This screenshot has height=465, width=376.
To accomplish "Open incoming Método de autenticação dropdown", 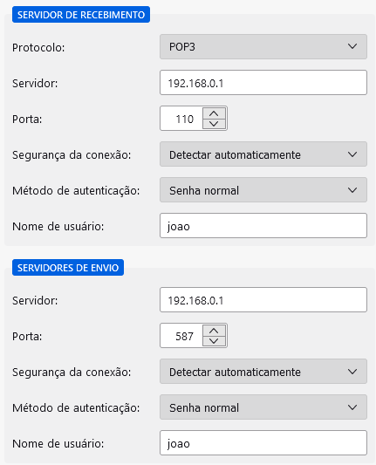I will coord(263,190).
